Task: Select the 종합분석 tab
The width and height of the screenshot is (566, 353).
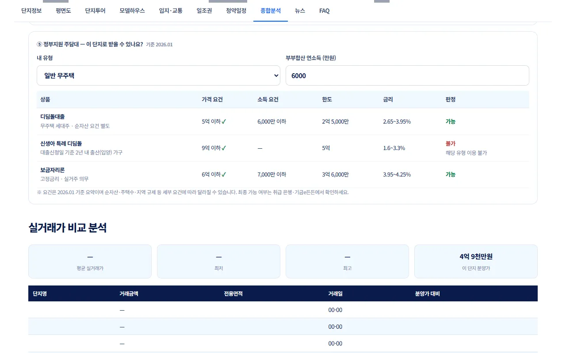Action: (271, 11)
